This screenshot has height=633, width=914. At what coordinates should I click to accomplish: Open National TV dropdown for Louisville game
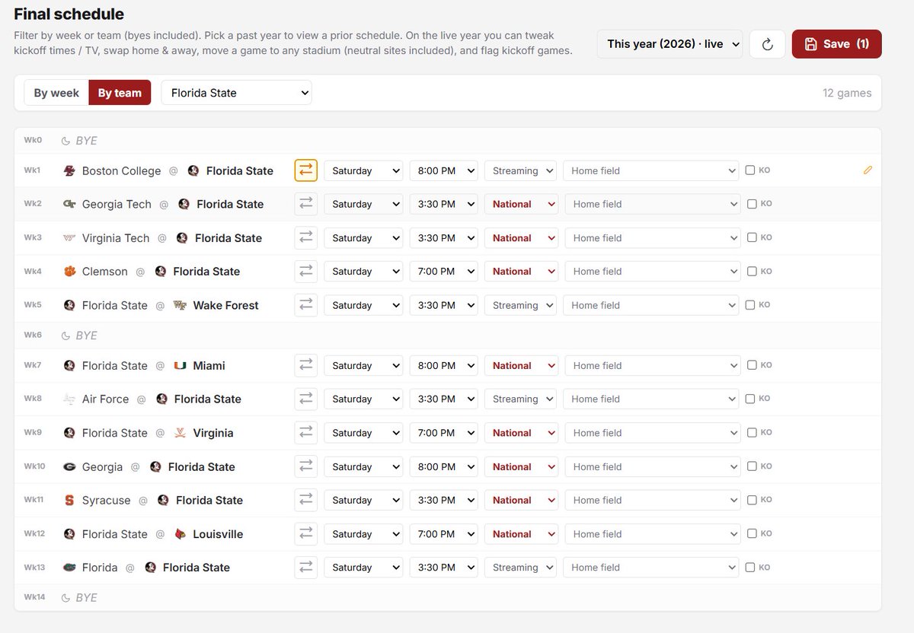[521, 533]
